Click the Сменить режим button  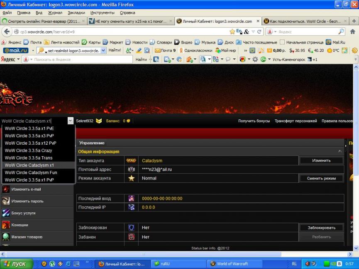(x=321, y=178)
